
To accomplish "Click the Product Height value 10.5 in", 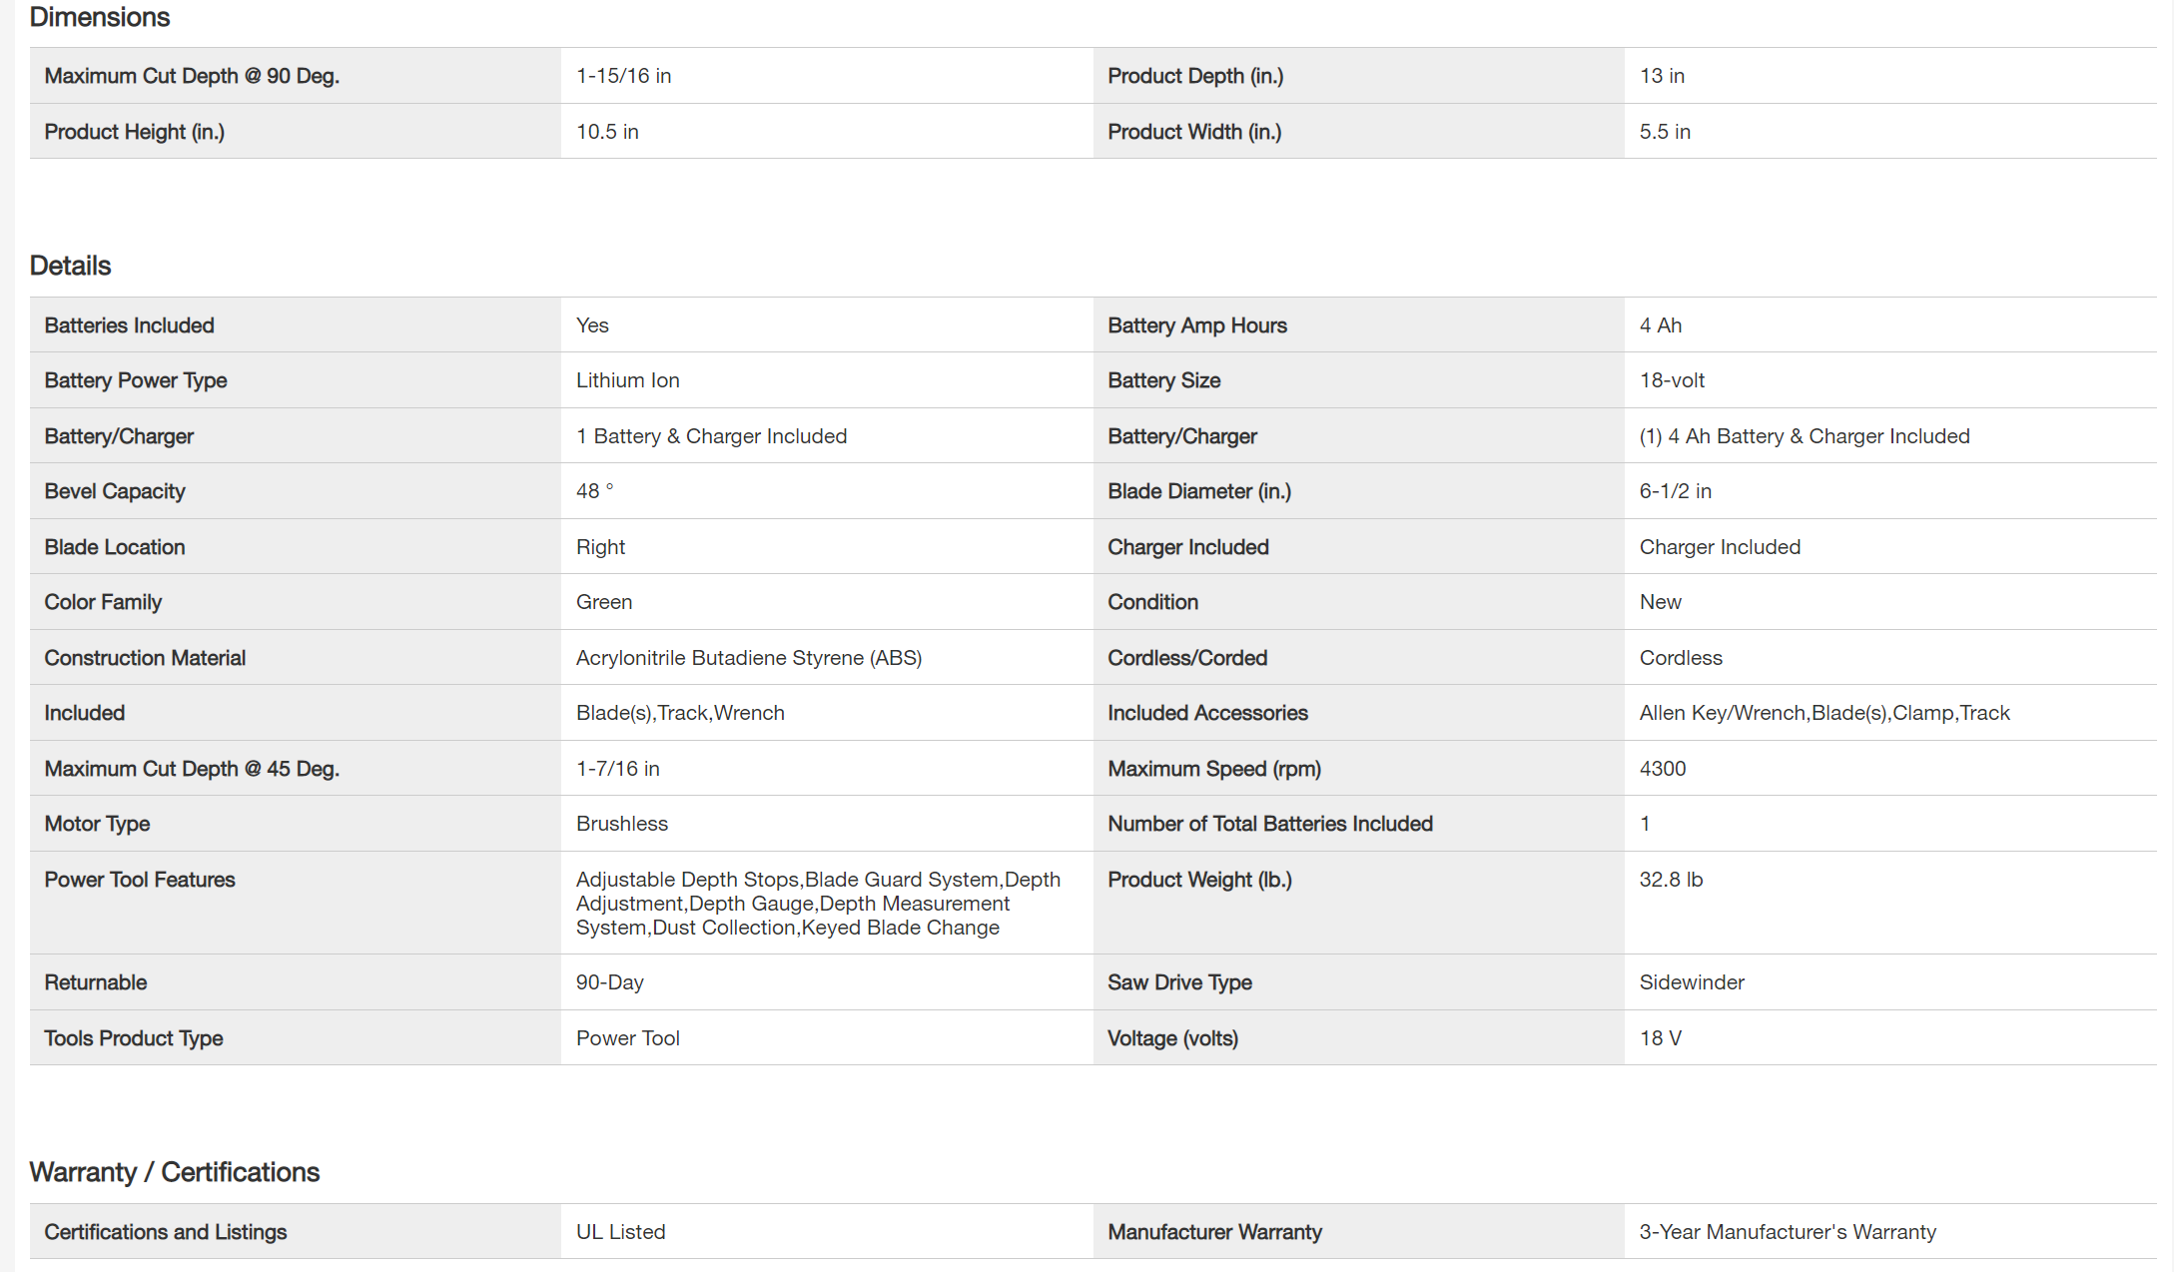I will point(607,132).
